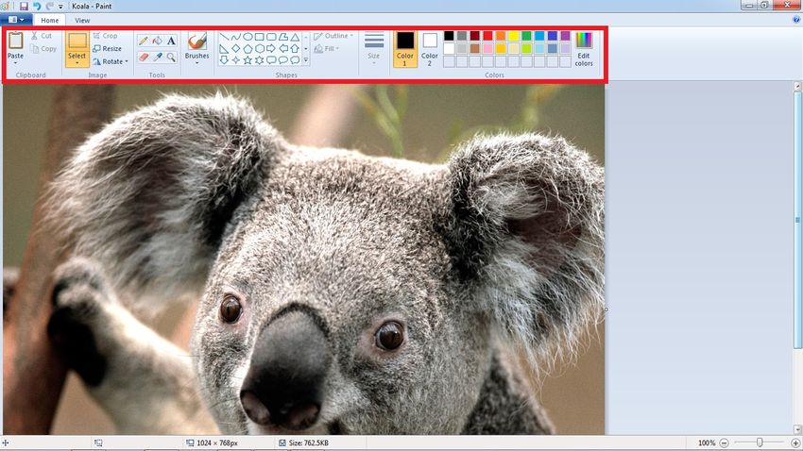Pick the red color swatch

pos(487,36)
